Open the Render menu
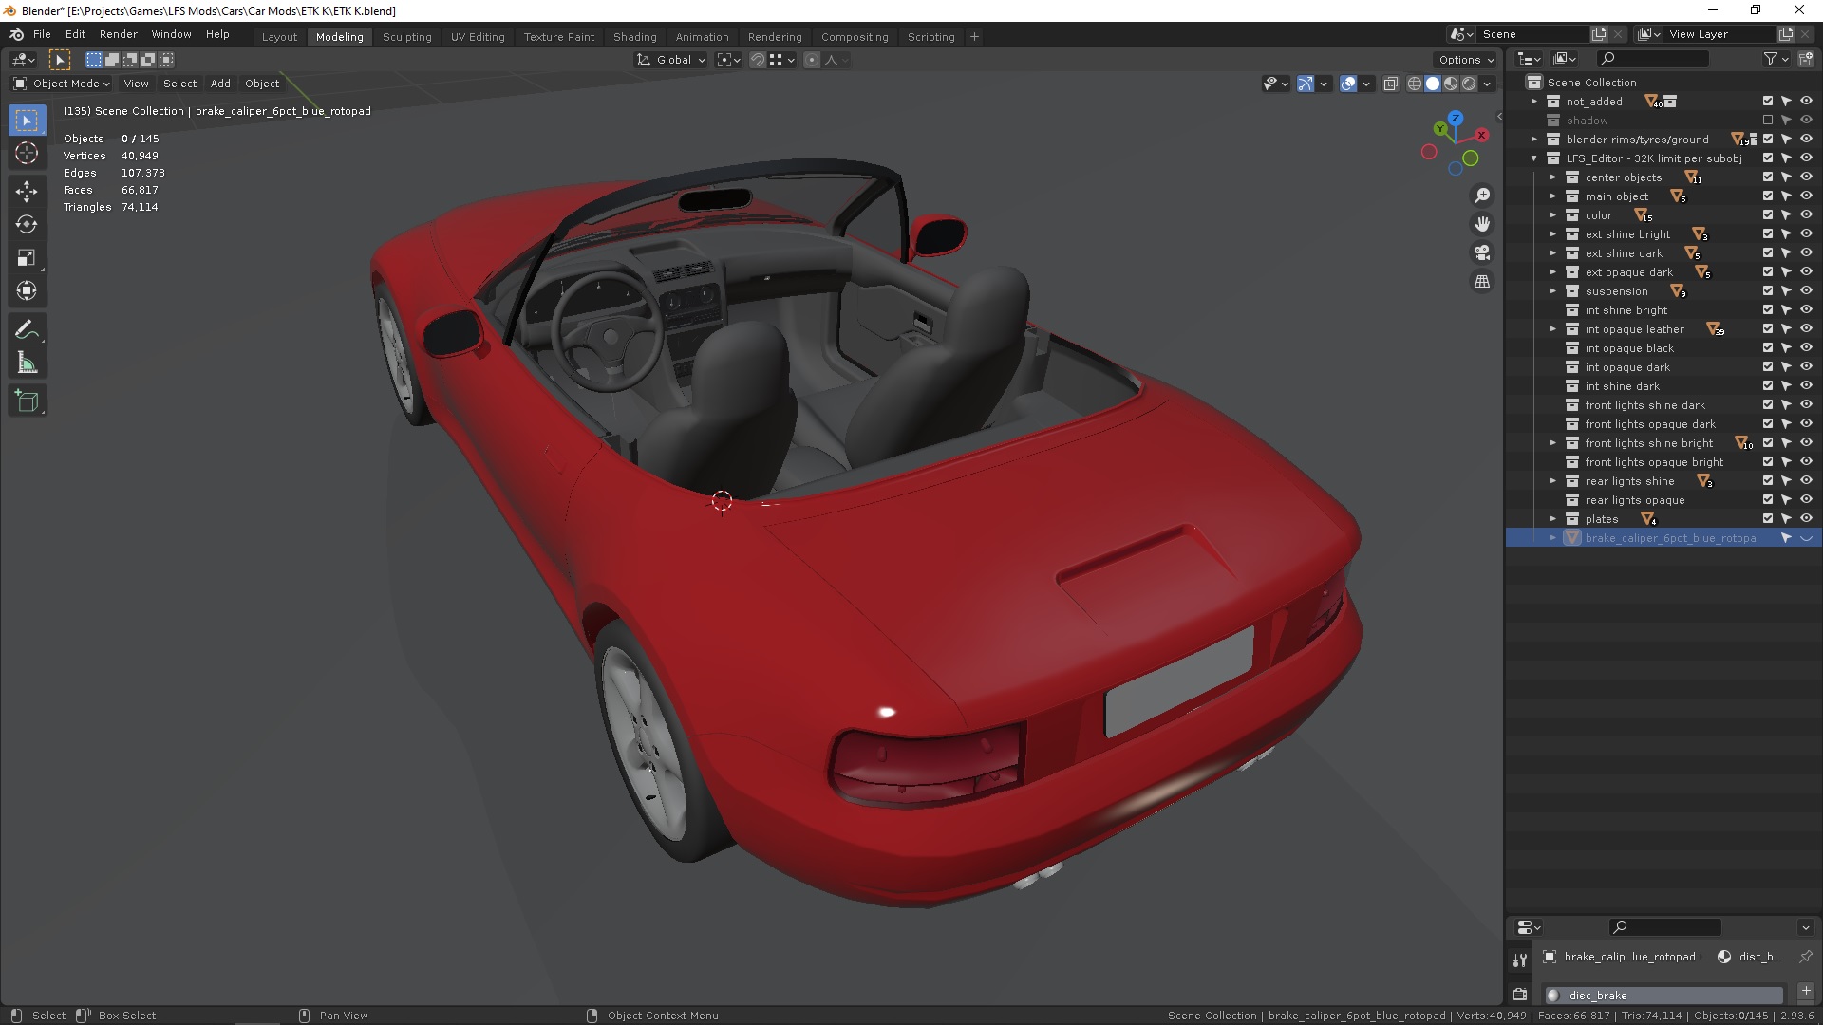The image size is (1823, 1025). (118, 34)
